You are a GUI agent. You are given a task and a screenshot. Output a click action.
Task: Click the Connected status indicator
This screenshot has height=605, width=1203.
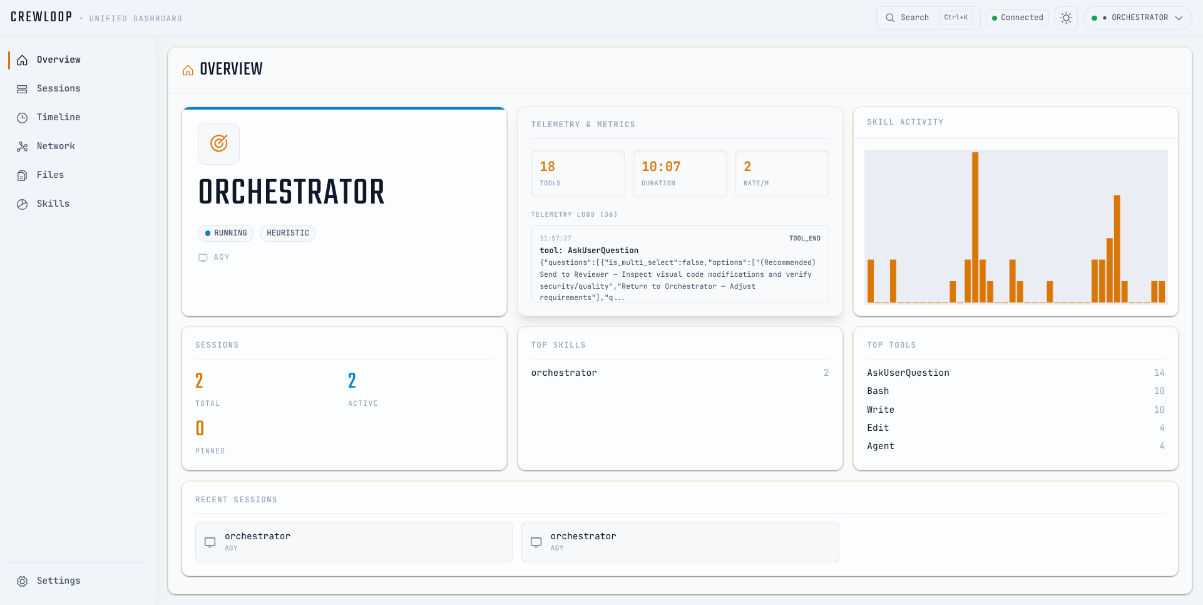tap(1017, 18)
